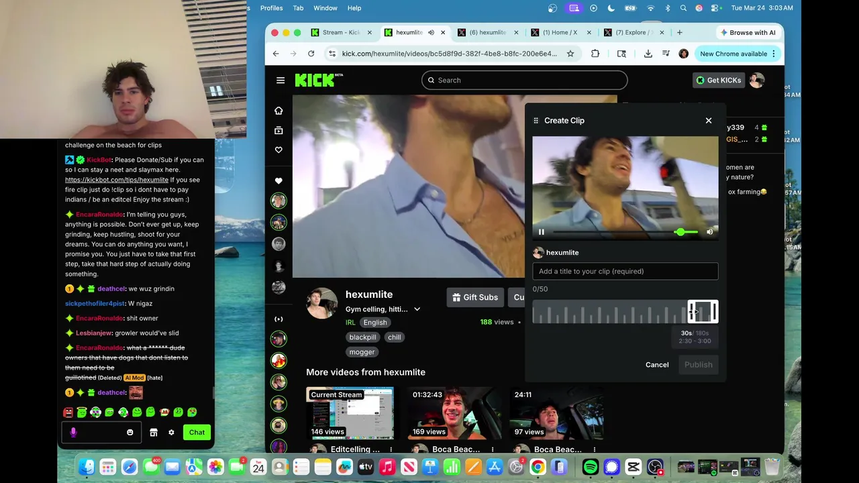The height and width of the screenshot is (483, 859).
Task: Open the Browse icon in Kick sidebar
Action: pos(279,131)
